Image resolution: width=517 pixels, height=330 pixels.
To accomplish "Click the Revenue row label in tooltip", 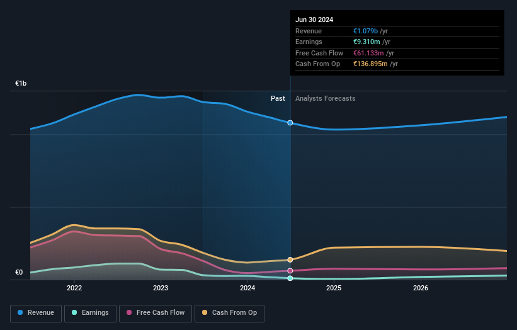I will (309, 31).
